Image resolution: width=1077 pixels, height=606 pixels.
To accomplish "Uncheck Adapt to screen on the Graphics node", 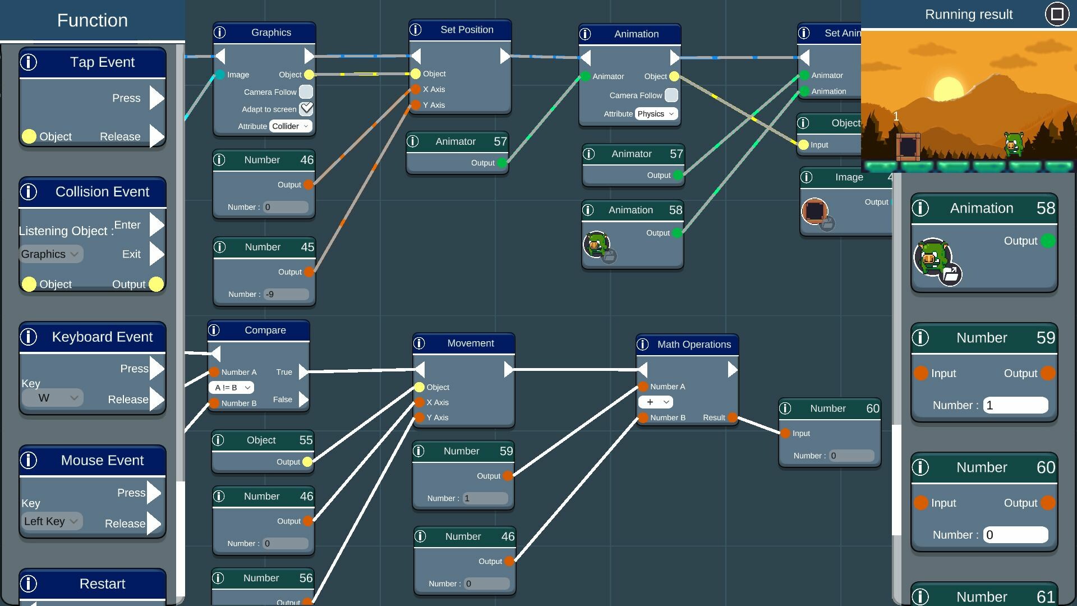I will 306,108.
